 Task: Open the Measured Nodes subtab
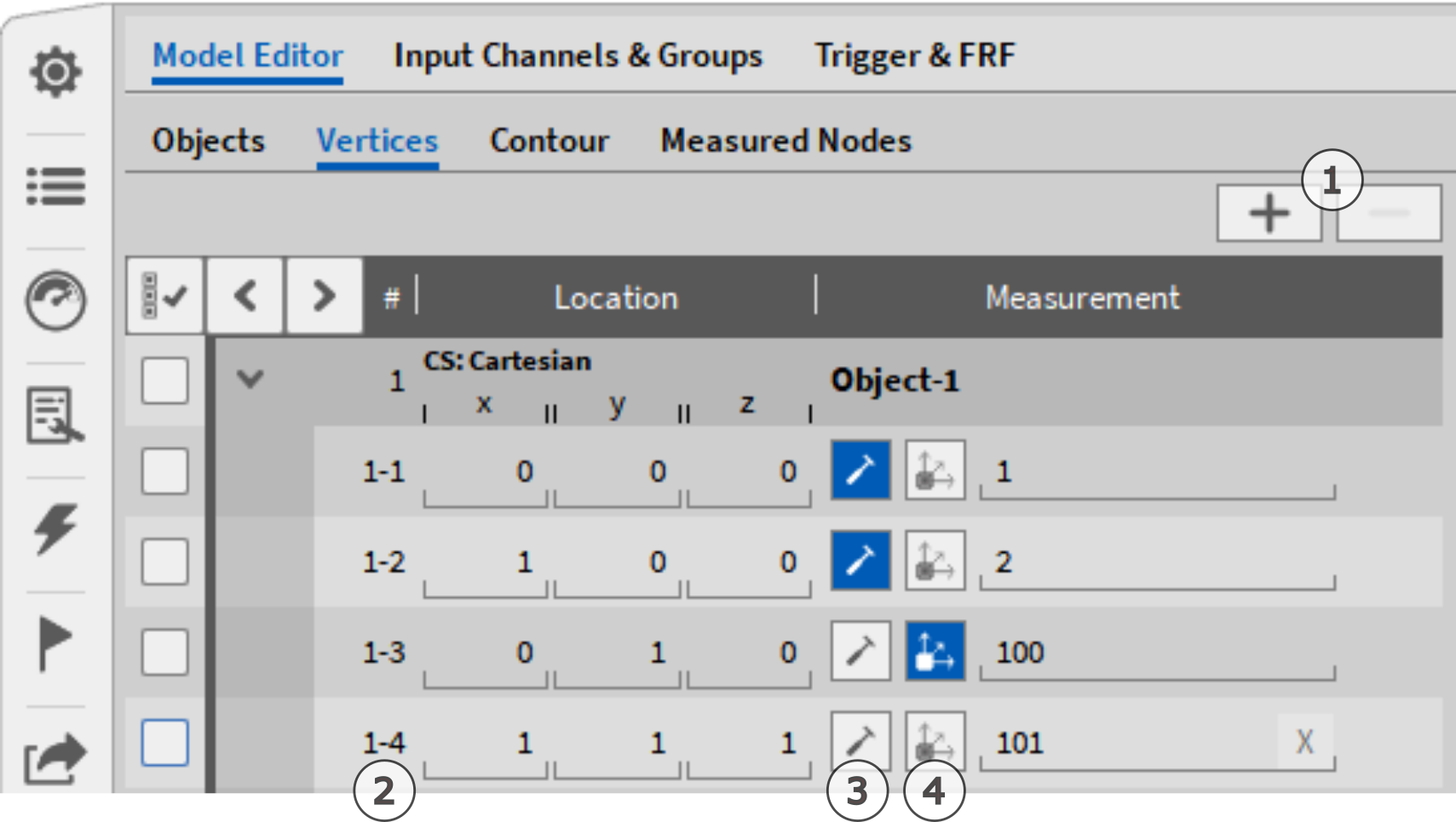786,141
